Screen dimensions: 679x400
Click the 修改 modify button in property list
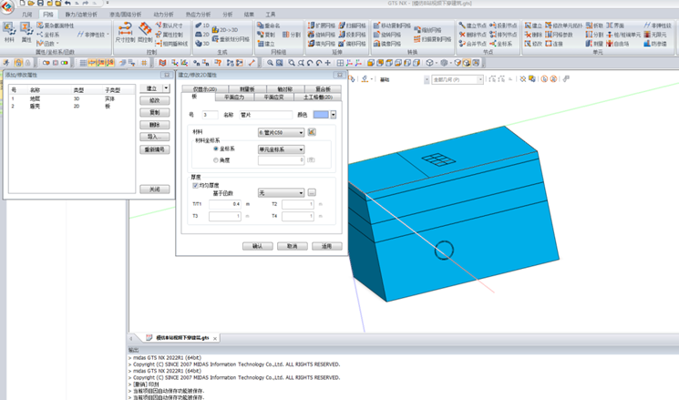pos(155,100)
